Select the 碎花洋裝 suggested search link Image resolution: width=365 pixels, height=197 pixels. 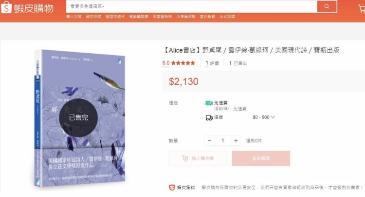93,17
